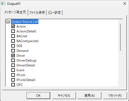Tick the BACnet checkbox

tap(13, 36)
